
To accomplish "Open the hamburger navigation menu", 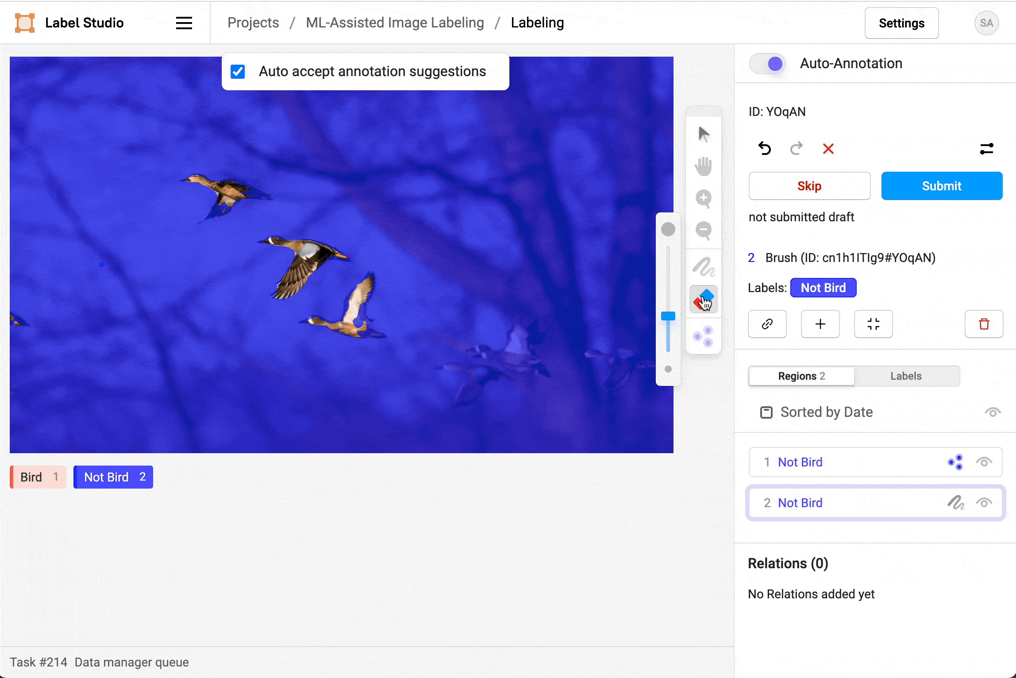I will click(184, 23).
